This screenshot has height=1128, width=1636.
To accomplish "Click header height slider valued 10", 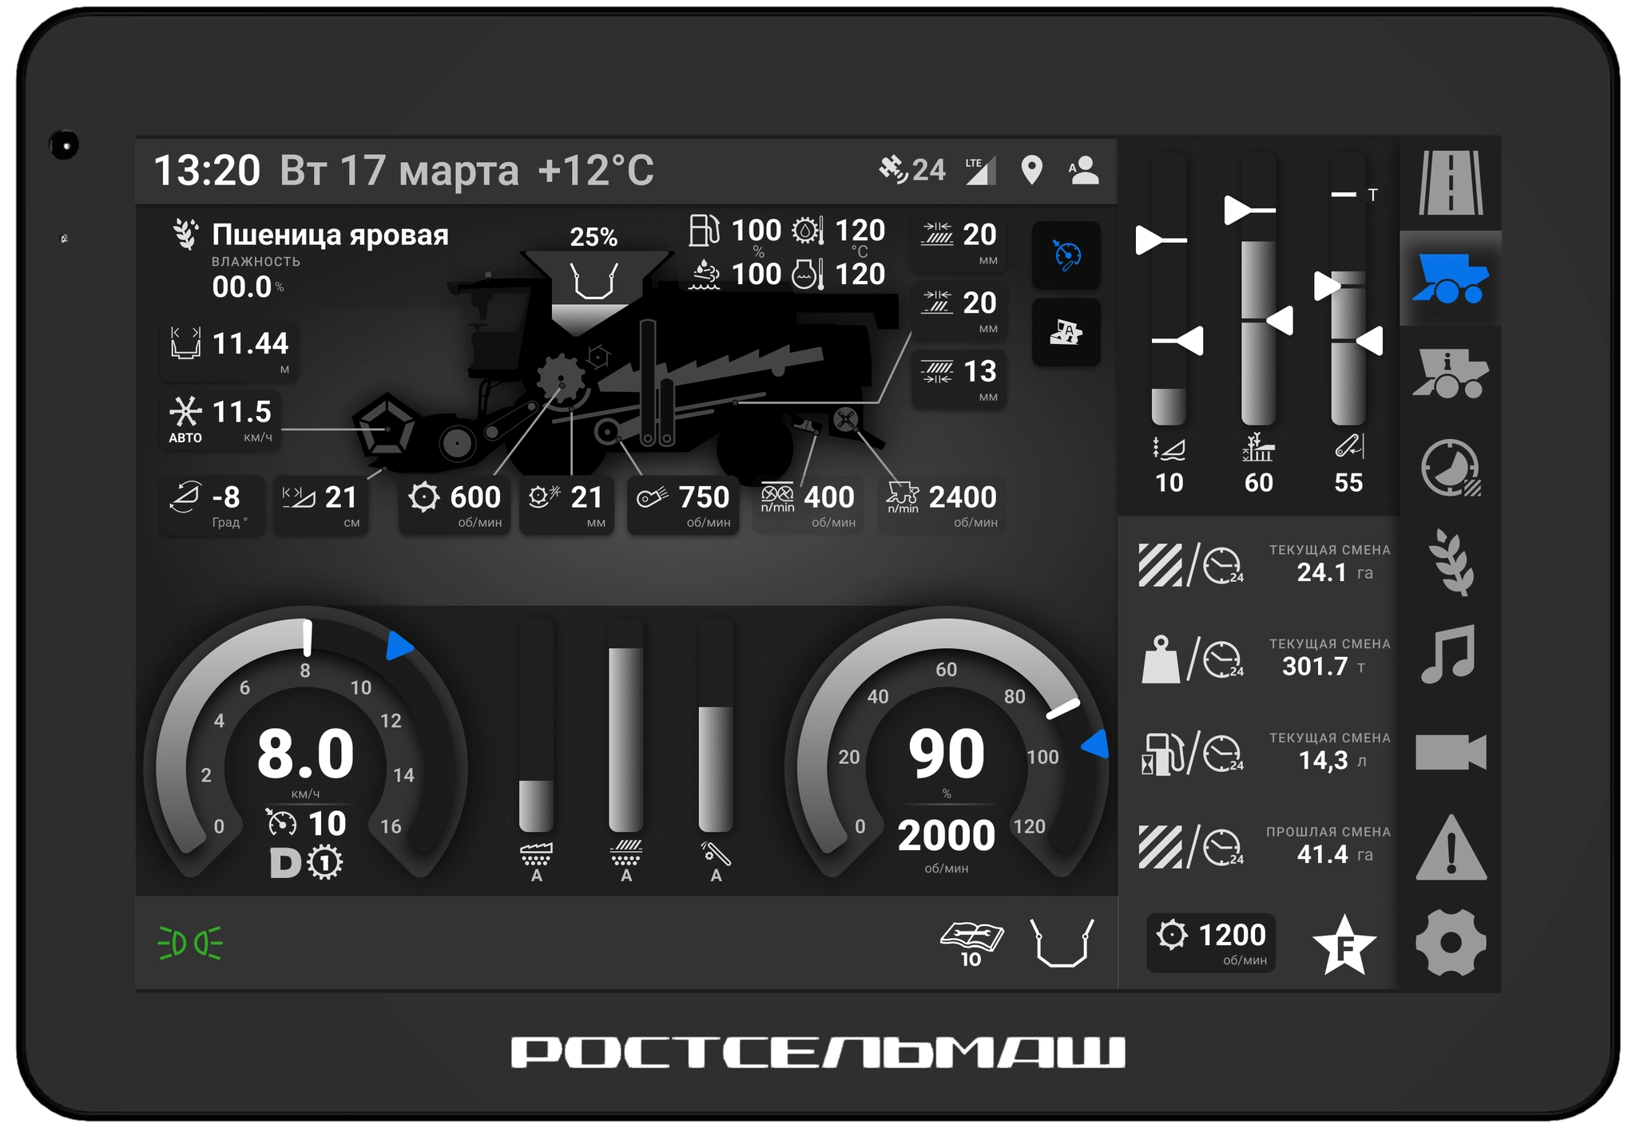I will 1169,290.
